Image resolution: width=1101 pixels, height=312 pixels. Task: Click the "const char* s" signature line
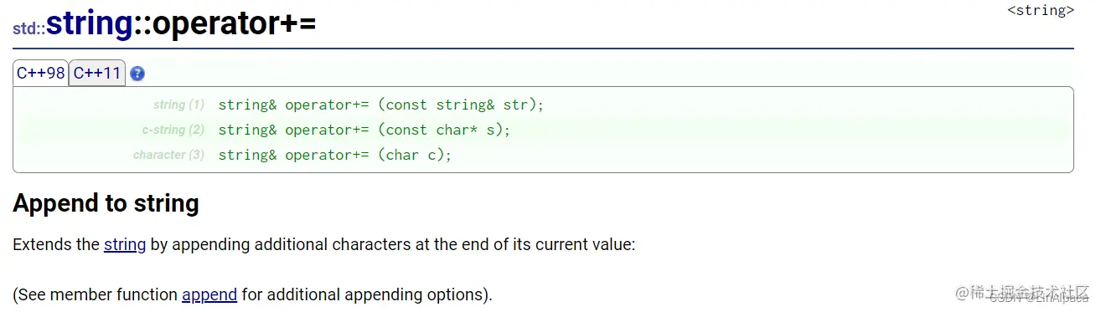tap(364, 130)
